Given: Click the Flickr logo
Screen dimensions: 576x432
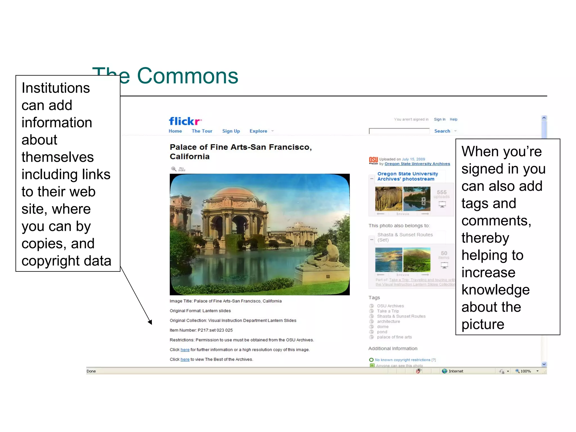Looking at the screenshot, I should pyautogui.click(x=185, y=121).
